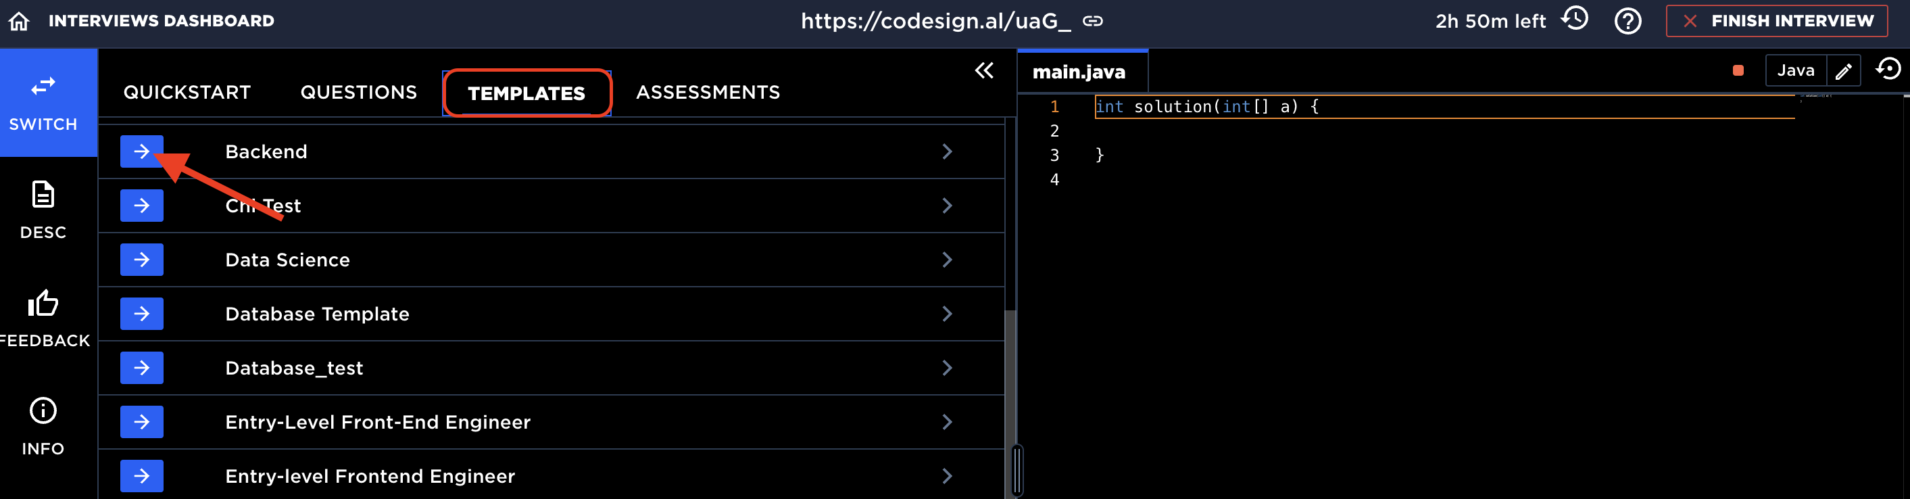Copy the interview link using chain icon
Viewport: 1910px width, 499px height.
(x=1092, y=21)
